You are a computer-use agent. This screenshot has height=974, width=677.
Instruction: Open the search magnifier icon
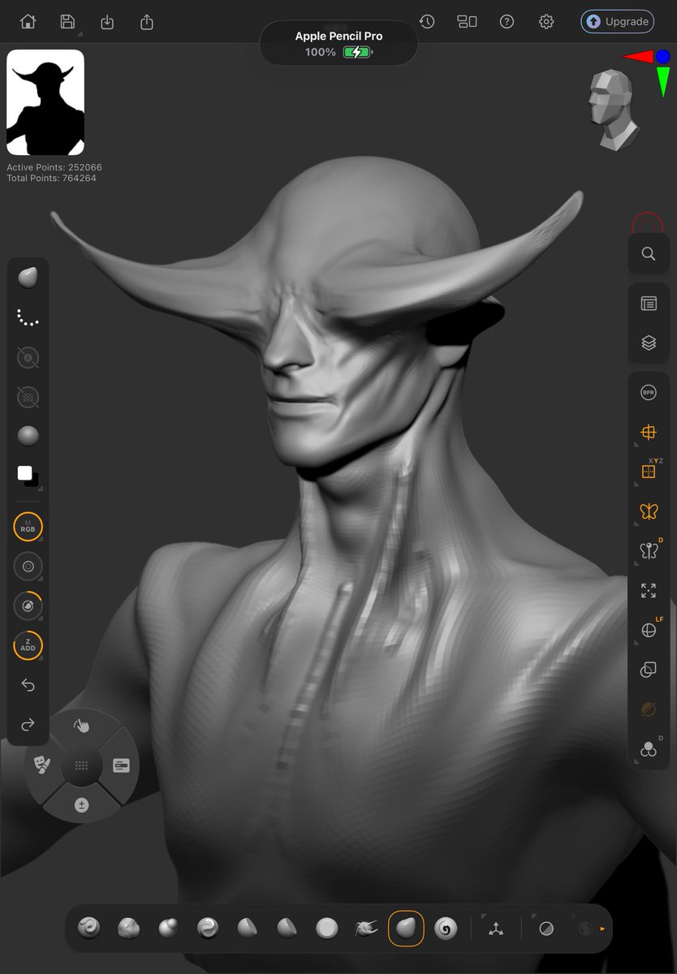(648, 254)
